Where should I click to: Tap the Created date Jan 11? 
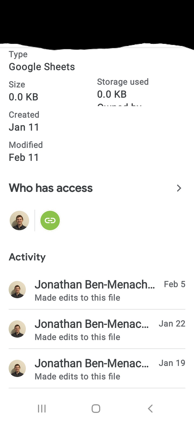coord(24,127)
